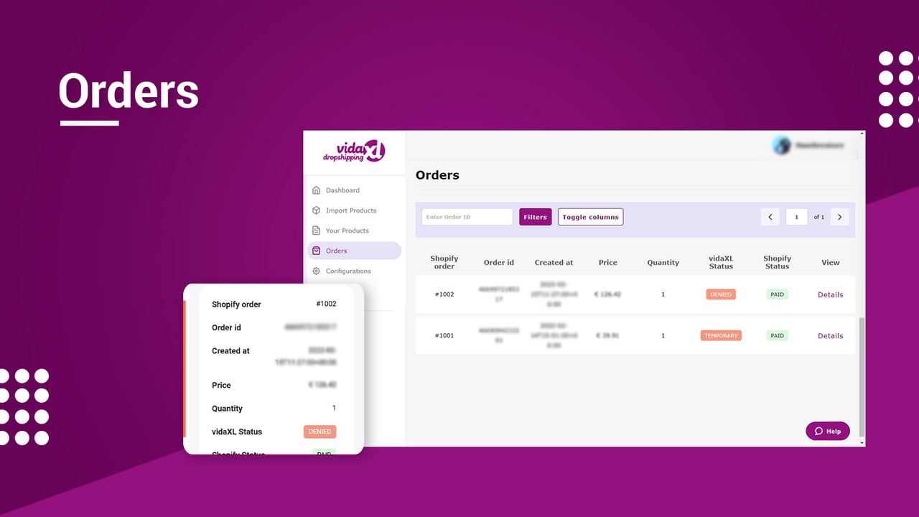This screenshot has height=517, width=919.
Task: Click the Quantity column header
Action: click(x=663, y=263)
